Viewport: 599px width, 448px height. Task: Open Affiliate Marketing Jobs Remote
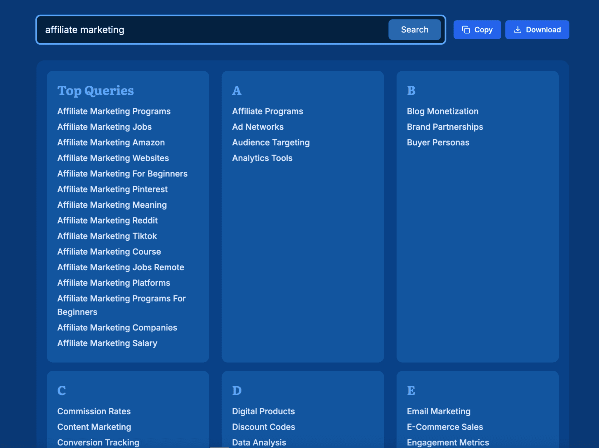[121, 267]
